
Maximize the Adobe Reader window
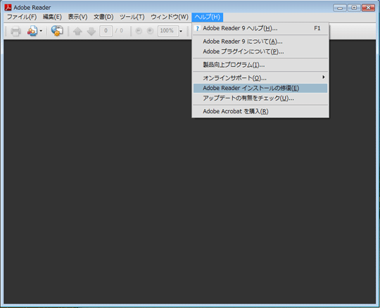coord(354,8)
